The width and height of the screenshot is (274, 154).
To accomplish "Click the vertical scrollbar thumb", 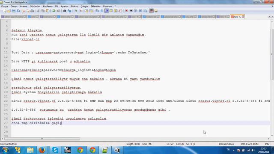I will pyautogui.click(x=272, y=54).
